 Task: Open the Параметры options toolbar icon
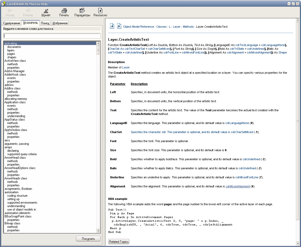(x=82, y=11)
